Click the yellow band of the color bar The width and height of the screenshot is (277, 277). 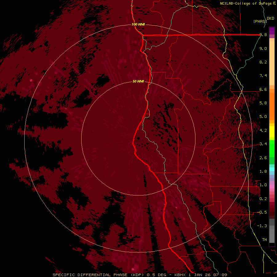point(272,132)
